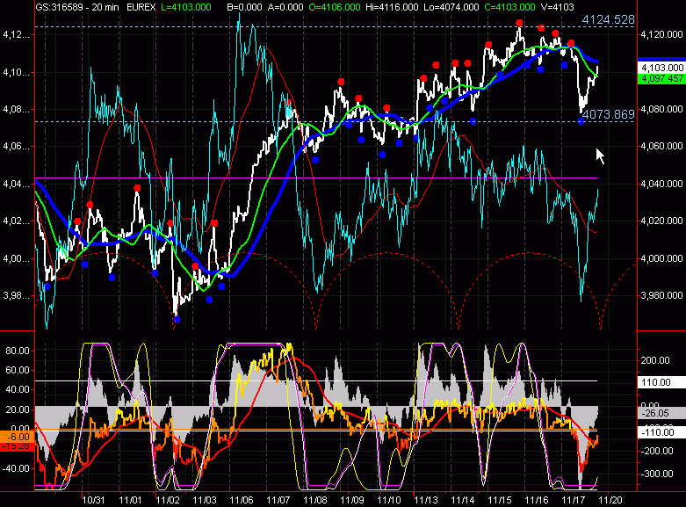Click the 4124.528 upper level label
This screenshot has width=686, height=507.
tap(608, 19)
